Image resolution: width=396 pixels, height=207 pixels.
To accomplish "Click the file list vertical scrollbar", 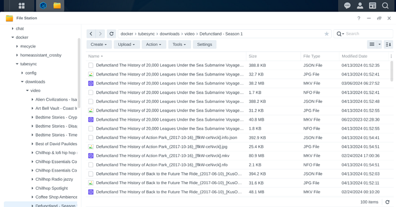I will click(x=392, y=71).
